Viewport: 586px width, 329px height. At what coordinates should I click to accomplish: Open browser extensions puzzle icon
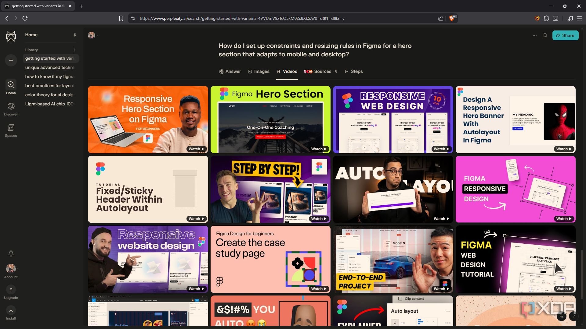[x=546, y=18]
